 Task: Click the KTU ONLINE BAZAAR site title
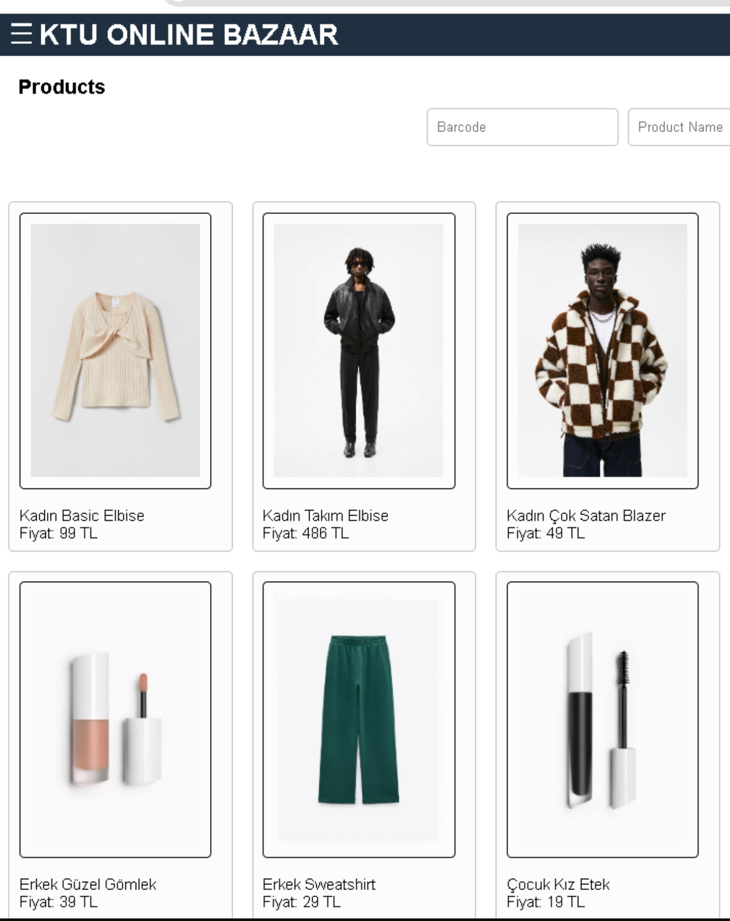click(189, 35)
